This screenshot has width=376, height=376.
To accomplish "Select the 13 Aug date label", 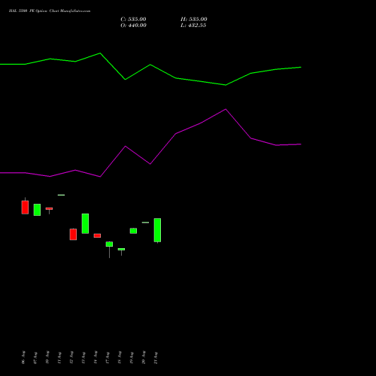I will pyautogui.click(x=83, y=357).
